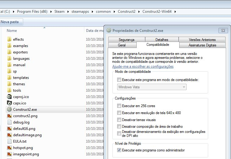Expand breadcrumb arrow after Construct2
This screenshot has width=231, height=159.
point(139,12)
